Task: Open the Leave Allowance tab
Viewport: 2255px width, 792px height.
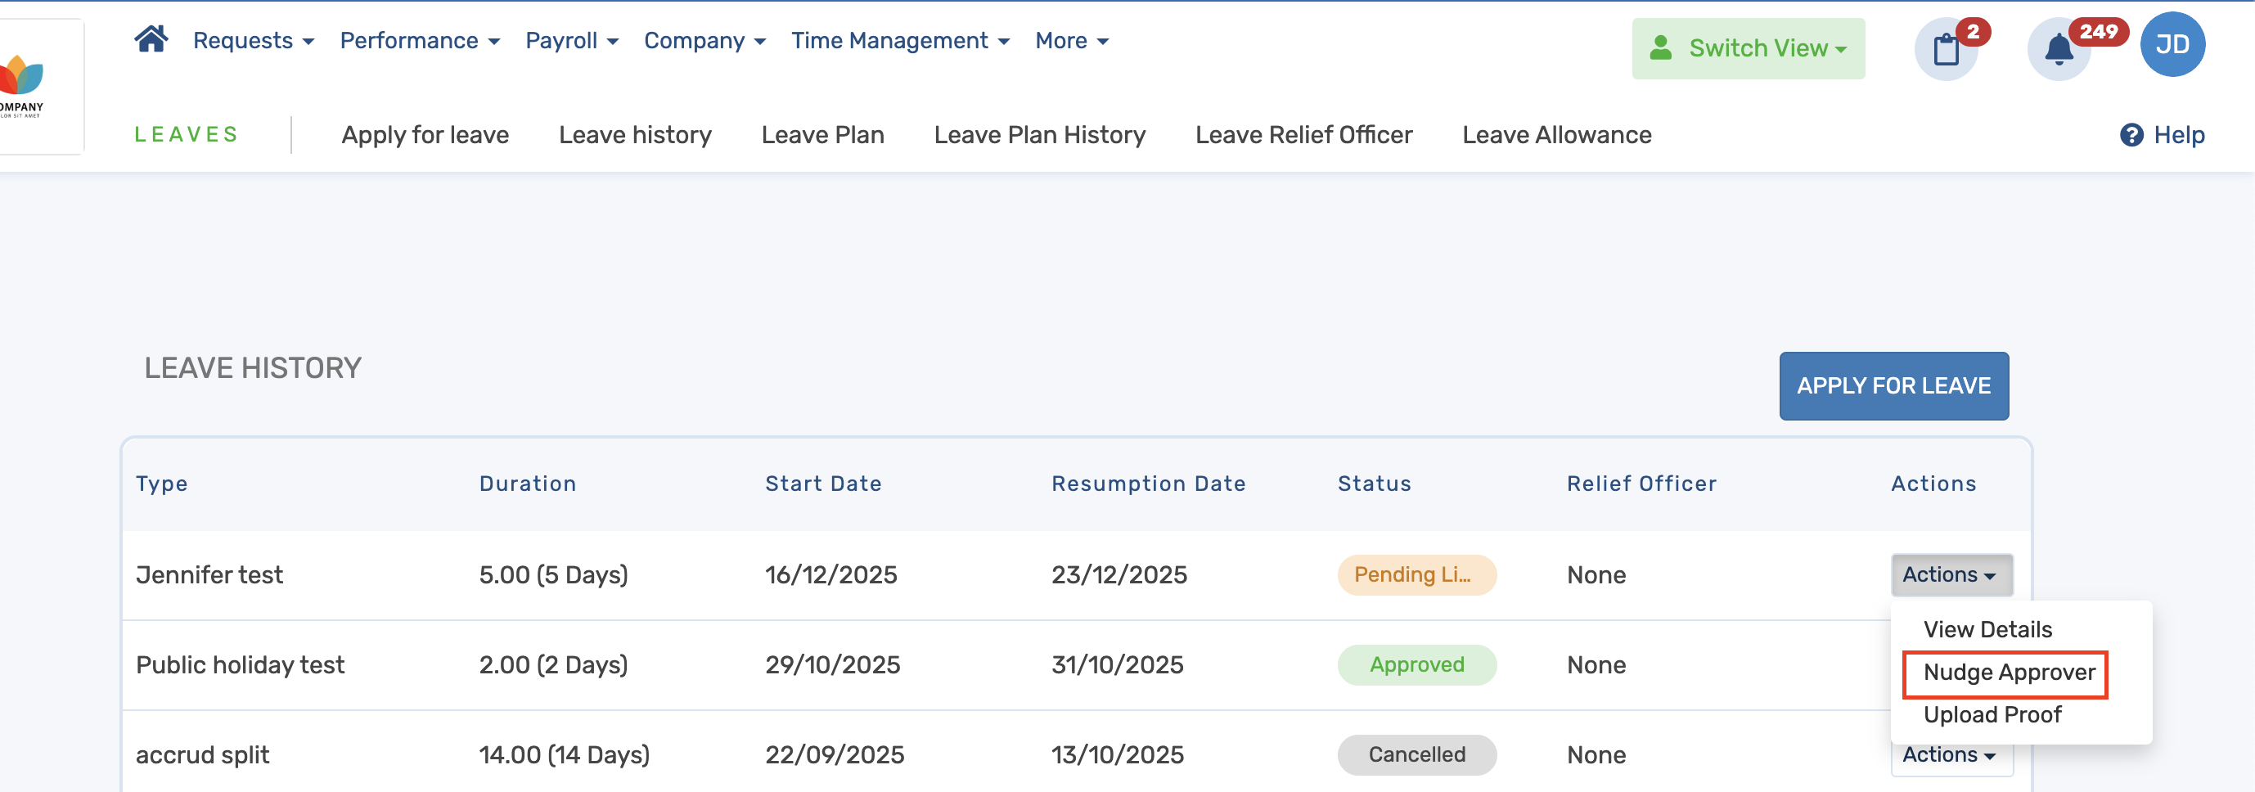Action: tap(1556, 135)
